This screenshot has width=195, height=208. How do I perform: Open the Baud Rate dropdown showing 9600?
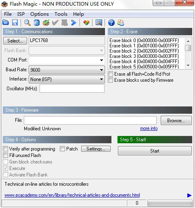point(67,70)
